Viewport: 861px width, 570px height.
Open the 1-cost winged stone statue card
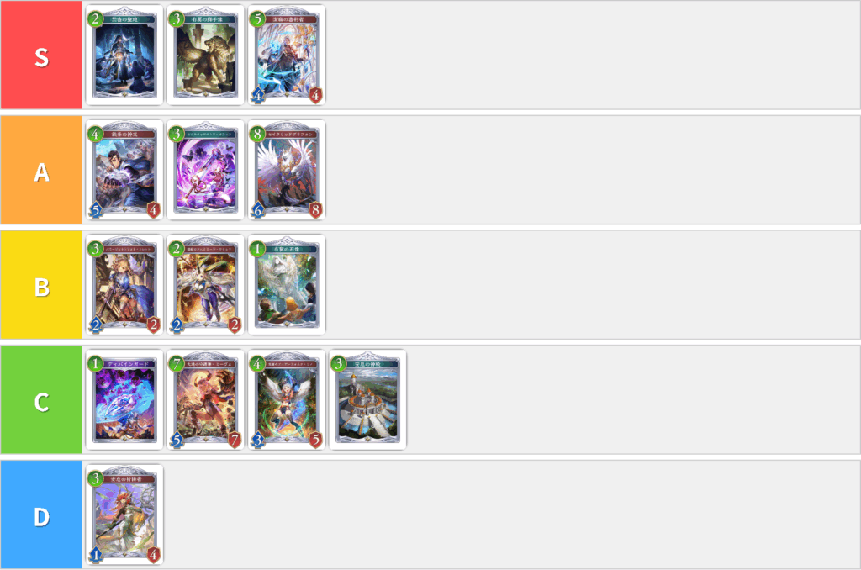pos(287,284)
